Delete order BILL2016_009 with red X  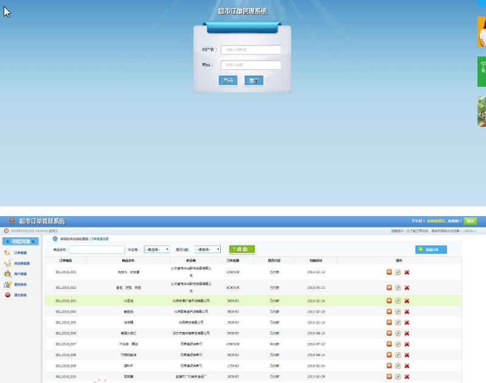tap(407, 365)
